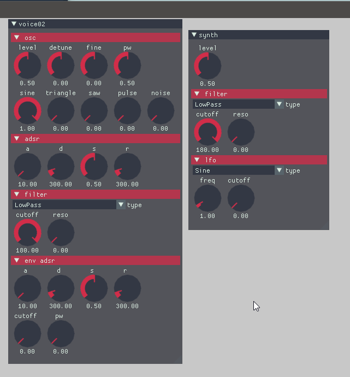
Task: Click the synth level value 0.50
Action: tap(207, 84)
